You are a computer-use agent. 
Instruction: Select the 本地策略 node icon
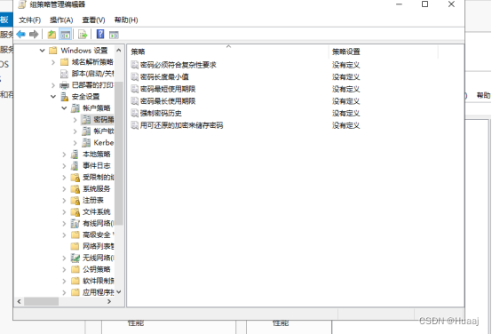pos(75,155)
